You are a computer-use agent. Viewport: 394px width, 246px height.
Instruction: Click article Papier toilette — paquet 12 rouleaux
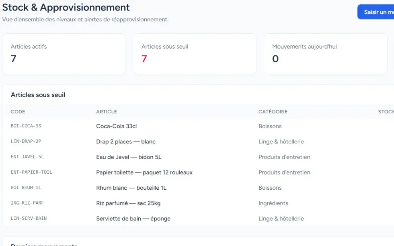(x=144, y=172)
